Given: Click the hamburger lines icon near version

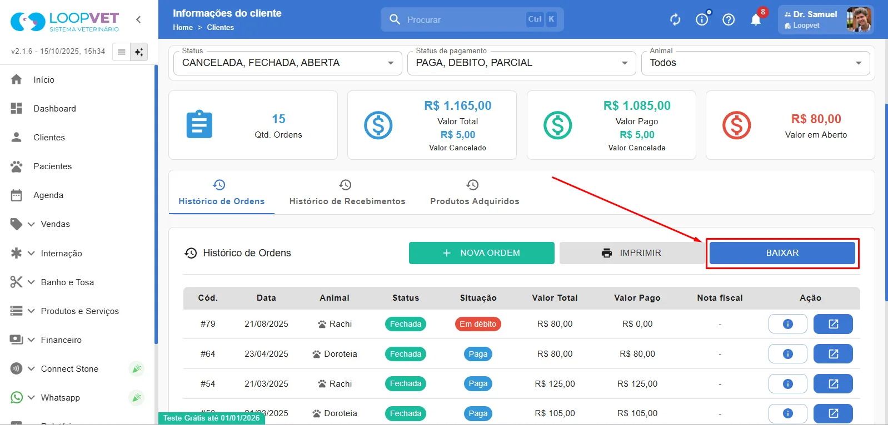Looking at the screenshot, I should coord(121,52).
